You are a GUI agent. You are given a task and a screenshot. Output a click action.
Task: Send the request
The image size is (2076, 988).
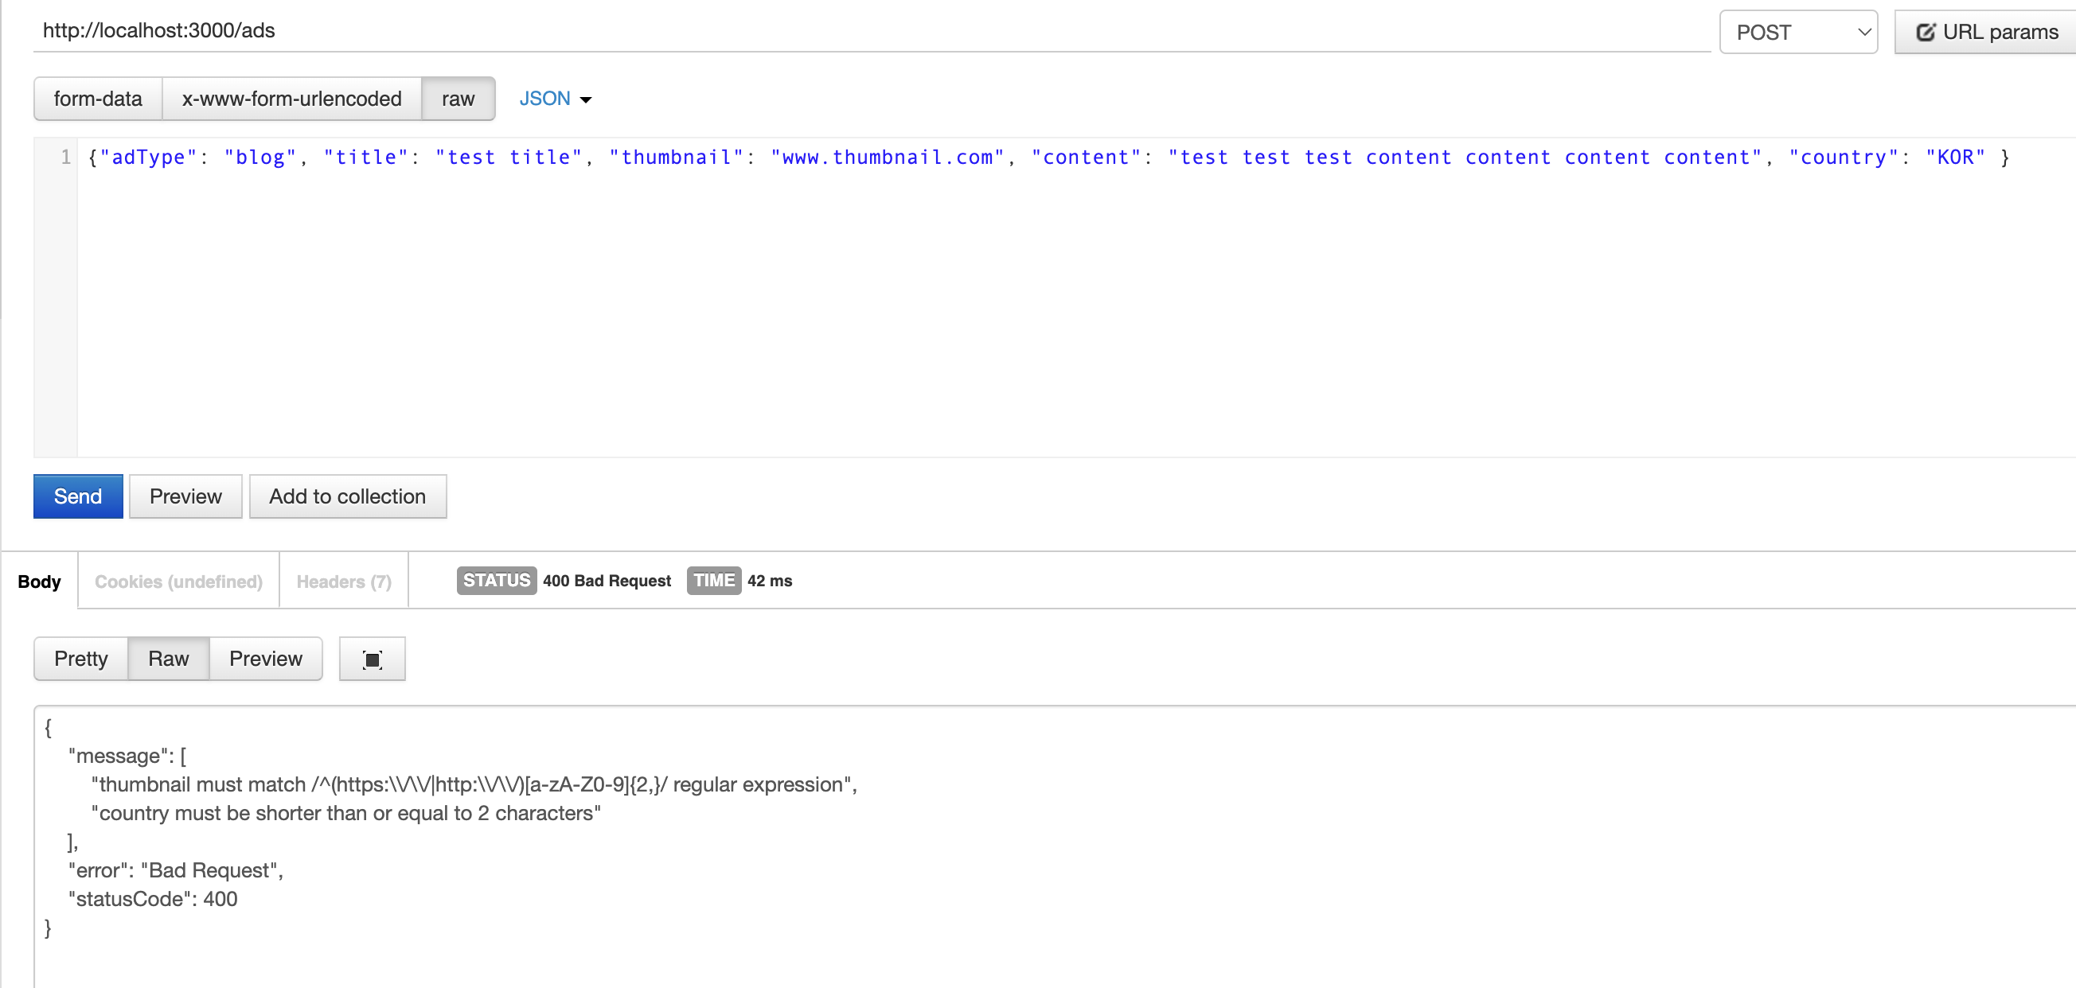[x=77, y=496]
